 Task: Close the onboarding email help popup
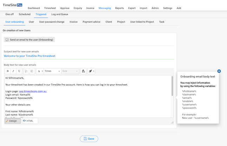(219, 71)
